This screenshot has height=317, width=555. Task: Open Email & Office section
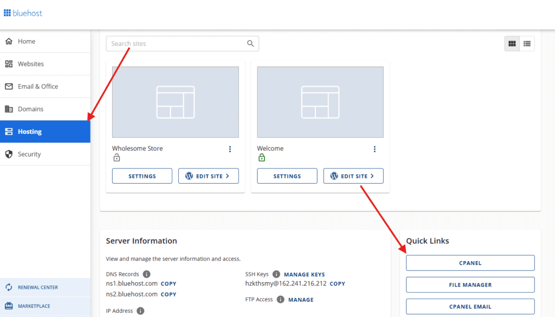click(x=45, y=86)
